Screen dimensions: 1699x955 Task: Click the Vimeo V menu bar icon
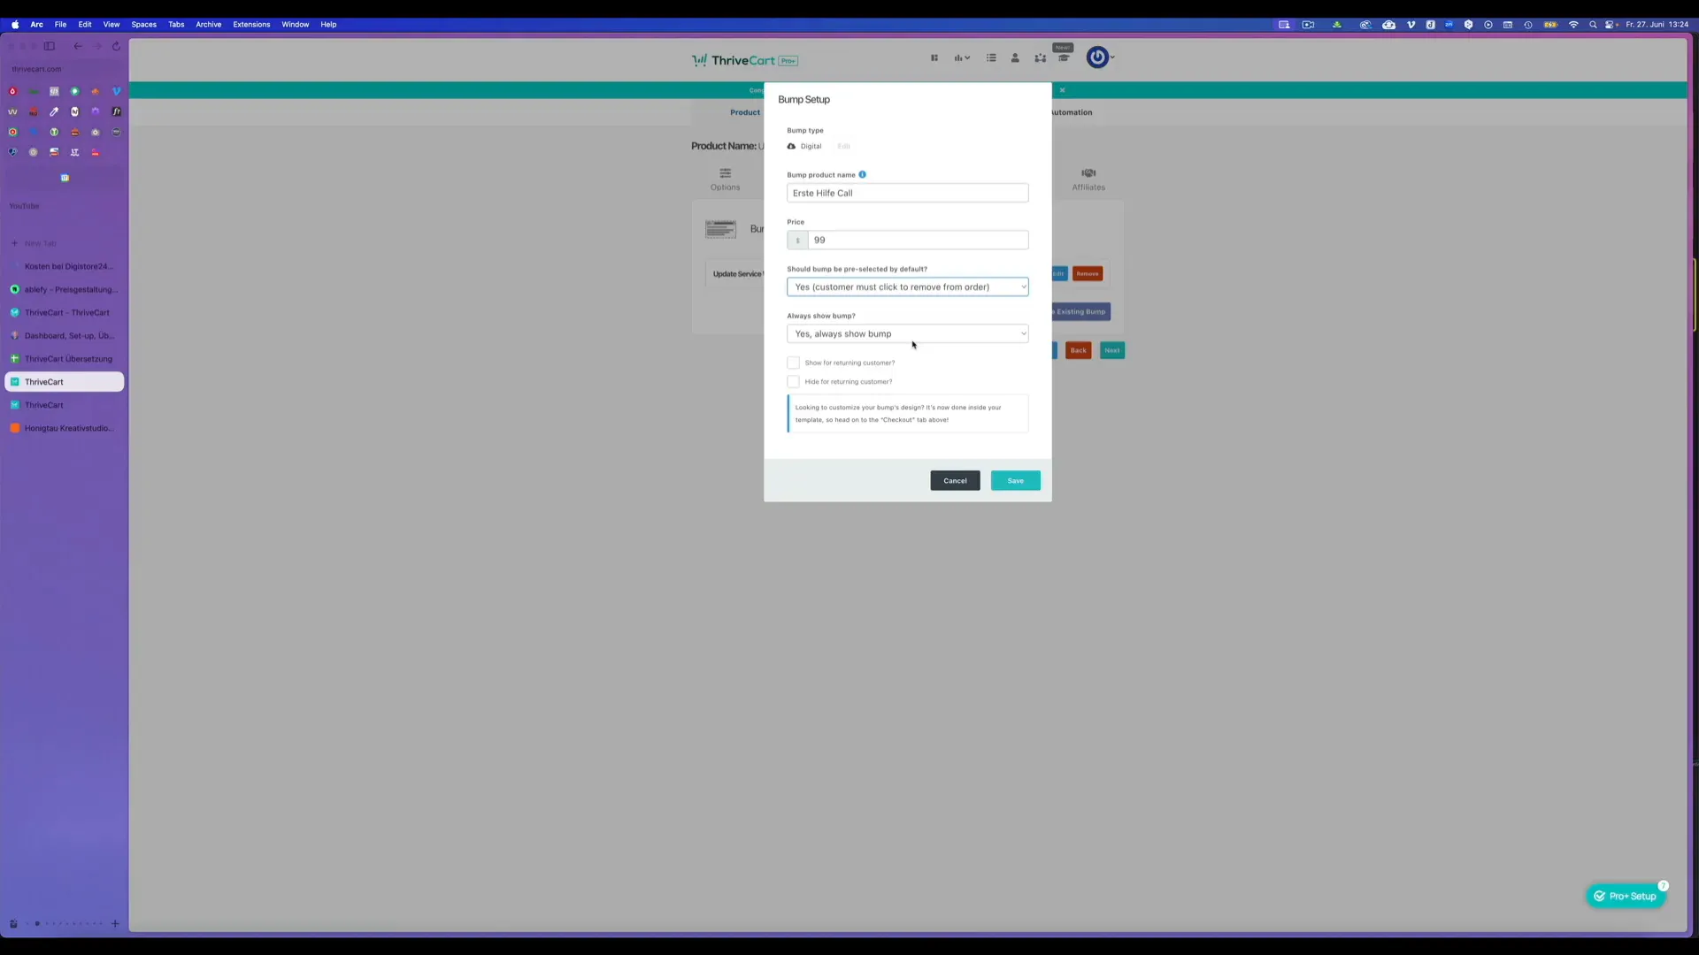[x=1411, y=25]
